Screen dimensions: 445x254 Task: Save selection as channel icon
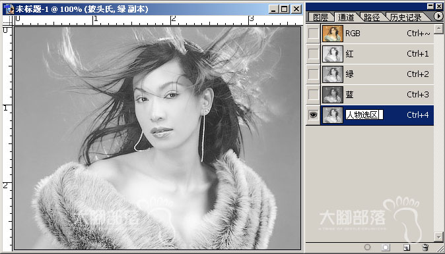386,247
